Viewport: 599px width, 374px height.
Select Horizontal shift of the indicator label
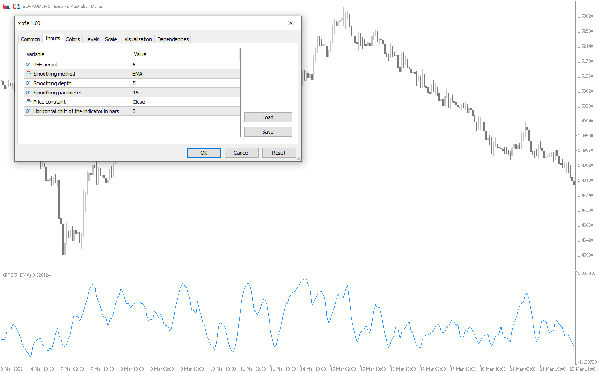tap(76, 111)
